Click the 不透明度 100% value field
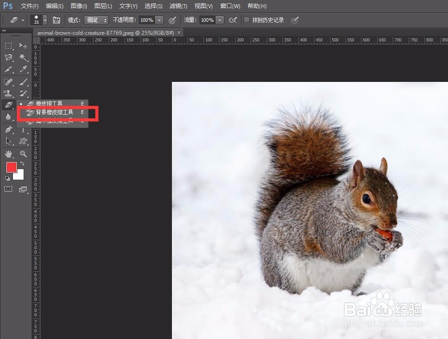 pos(147,20)
